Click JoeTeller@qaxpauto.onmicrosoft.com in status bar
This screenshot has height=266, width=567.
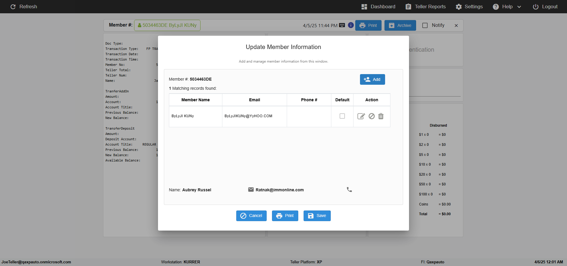tap(36, 262)
